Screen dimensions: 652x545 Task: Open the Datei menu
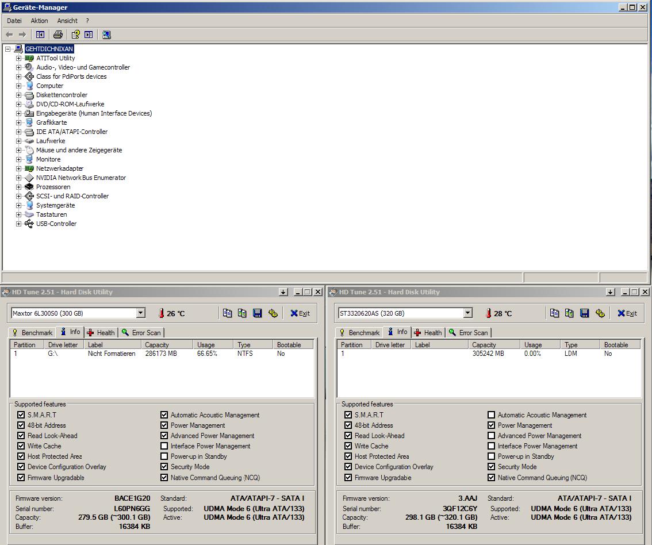click(14, 21)
